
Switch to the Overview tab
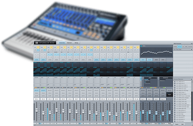pos(62,43)
